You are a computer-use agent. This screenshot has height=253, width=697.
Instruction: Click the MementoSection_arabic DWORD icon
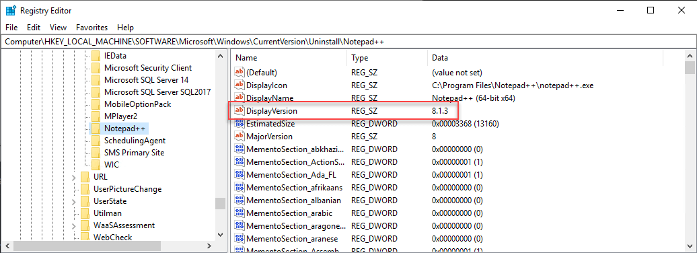pos(240,213)
